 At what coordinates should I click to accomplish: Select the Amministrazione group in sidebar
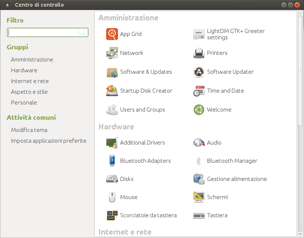(32, 60)
